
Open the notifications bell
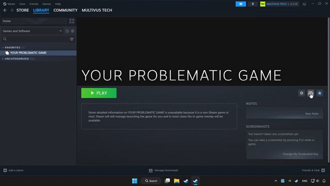coord(253,4)
